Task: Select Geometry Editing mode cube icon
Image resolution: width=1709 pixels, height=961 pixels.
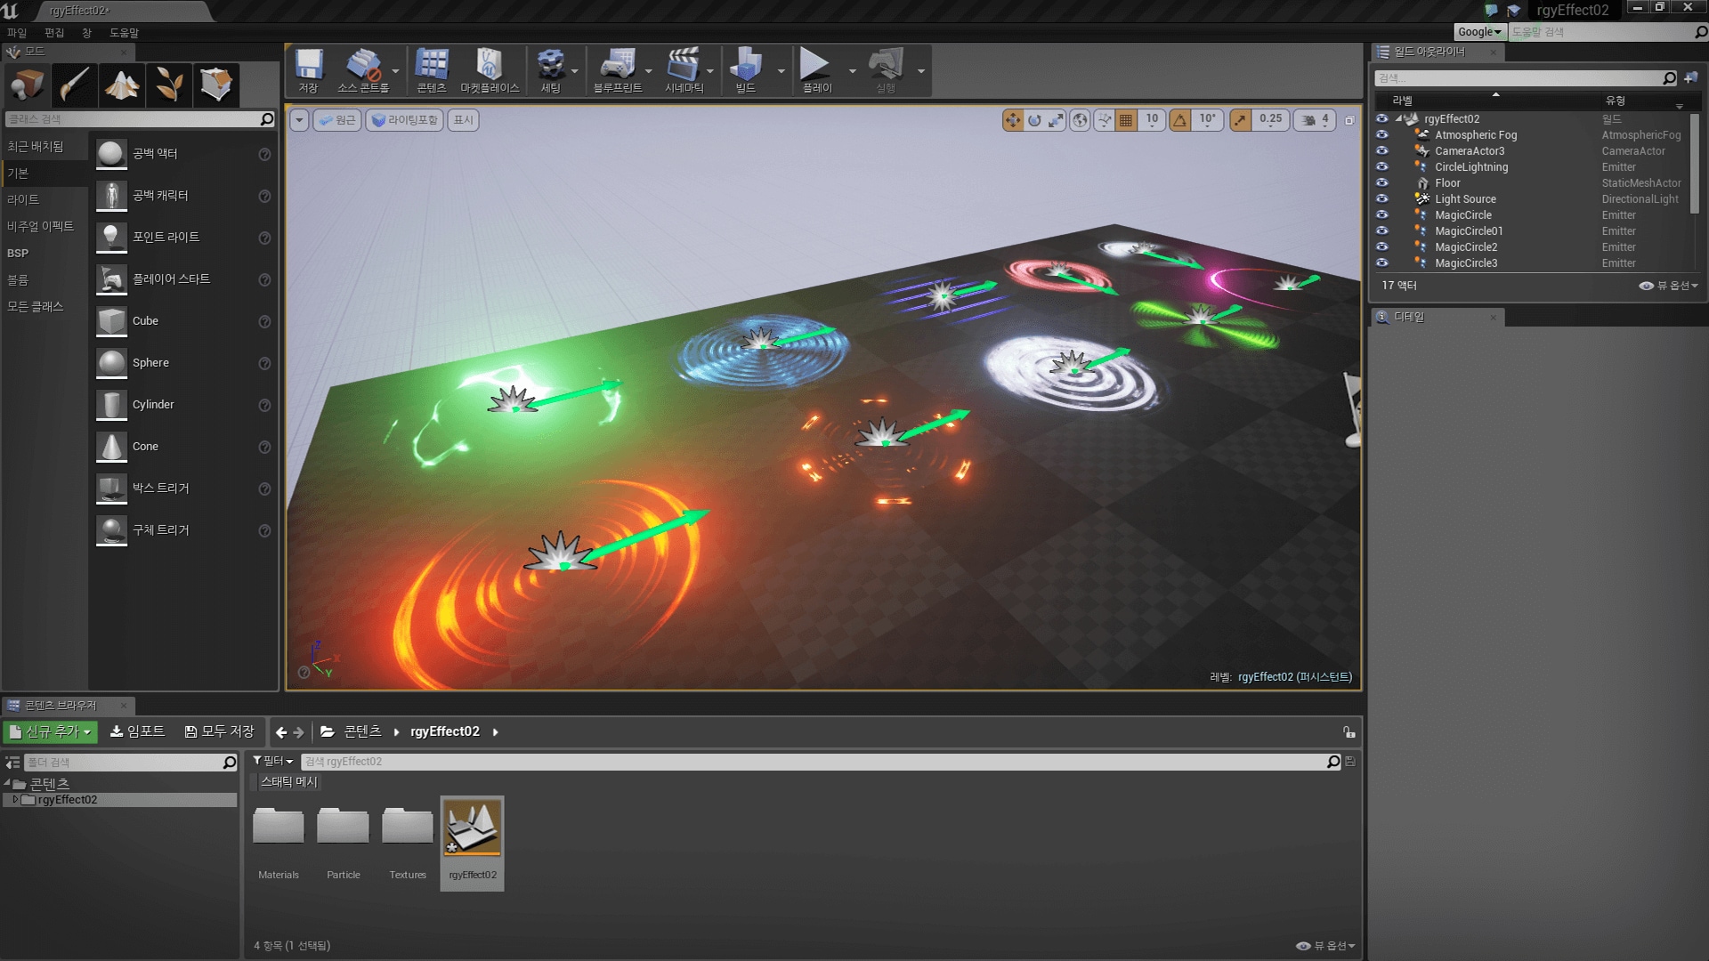Action: [216, 85]
